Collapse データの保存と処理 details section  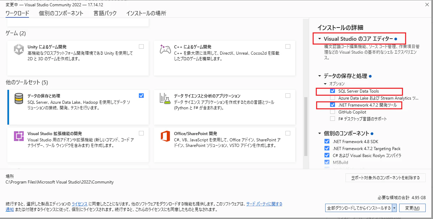320,76
